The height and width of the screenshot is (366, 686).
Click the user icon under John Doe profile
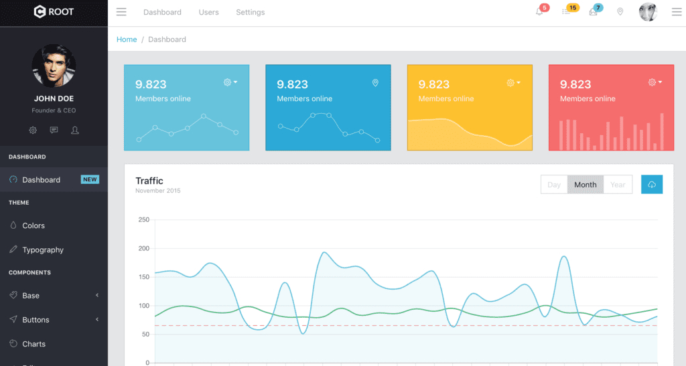[75, 130]
